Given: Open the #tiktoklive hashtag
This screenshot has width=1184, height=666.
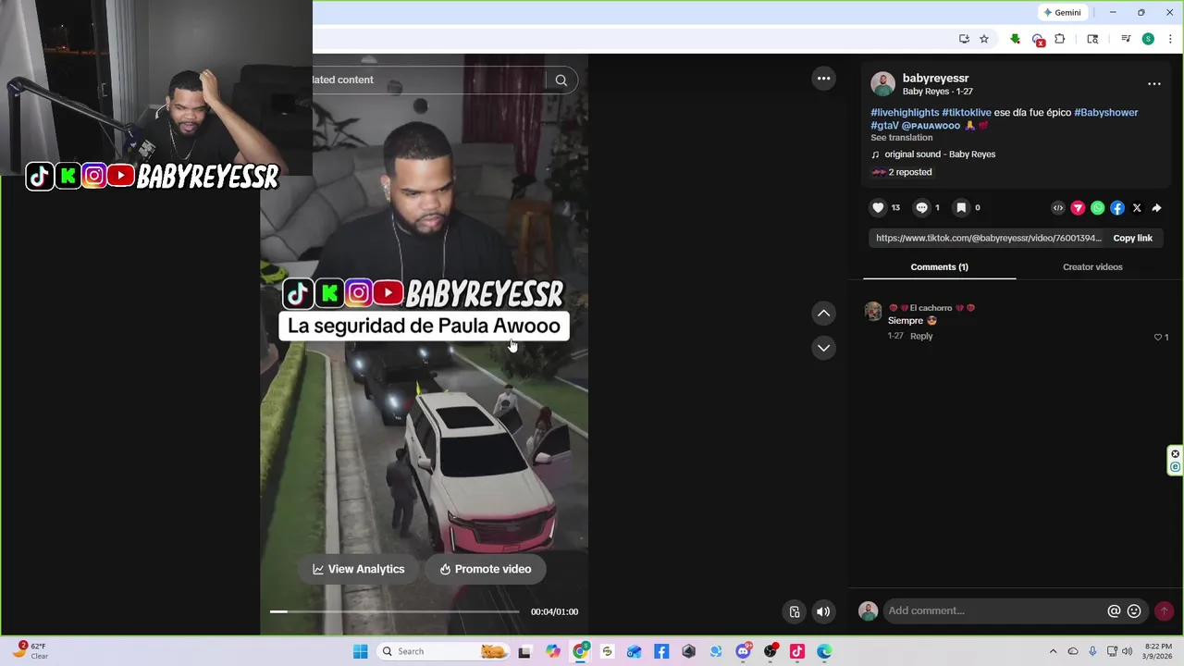Looking at the screenshot, I should tap(967, 113).
